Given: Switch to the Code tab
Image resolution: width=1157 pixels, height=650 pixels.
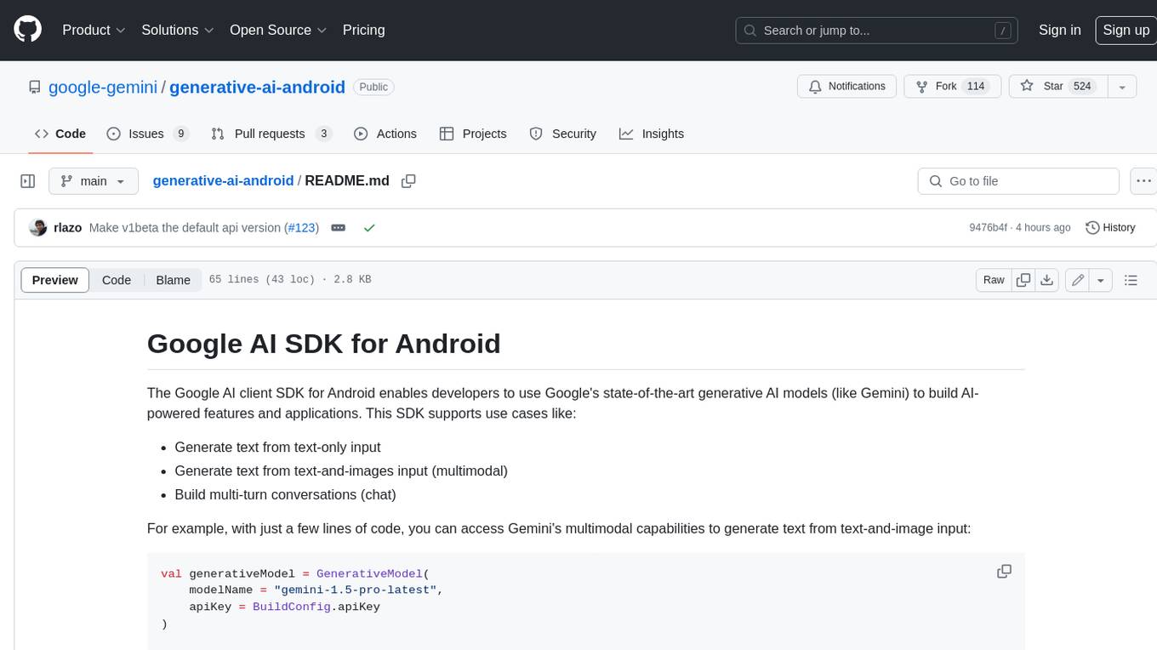Looking at the screenshot, I should click(60, 134).
